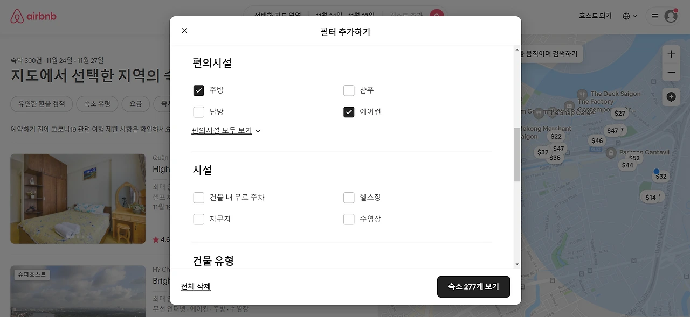Check the 건물 내 무료 주차 checkbox
Viewport: 690px width, 317px height.
pos(199,198)
